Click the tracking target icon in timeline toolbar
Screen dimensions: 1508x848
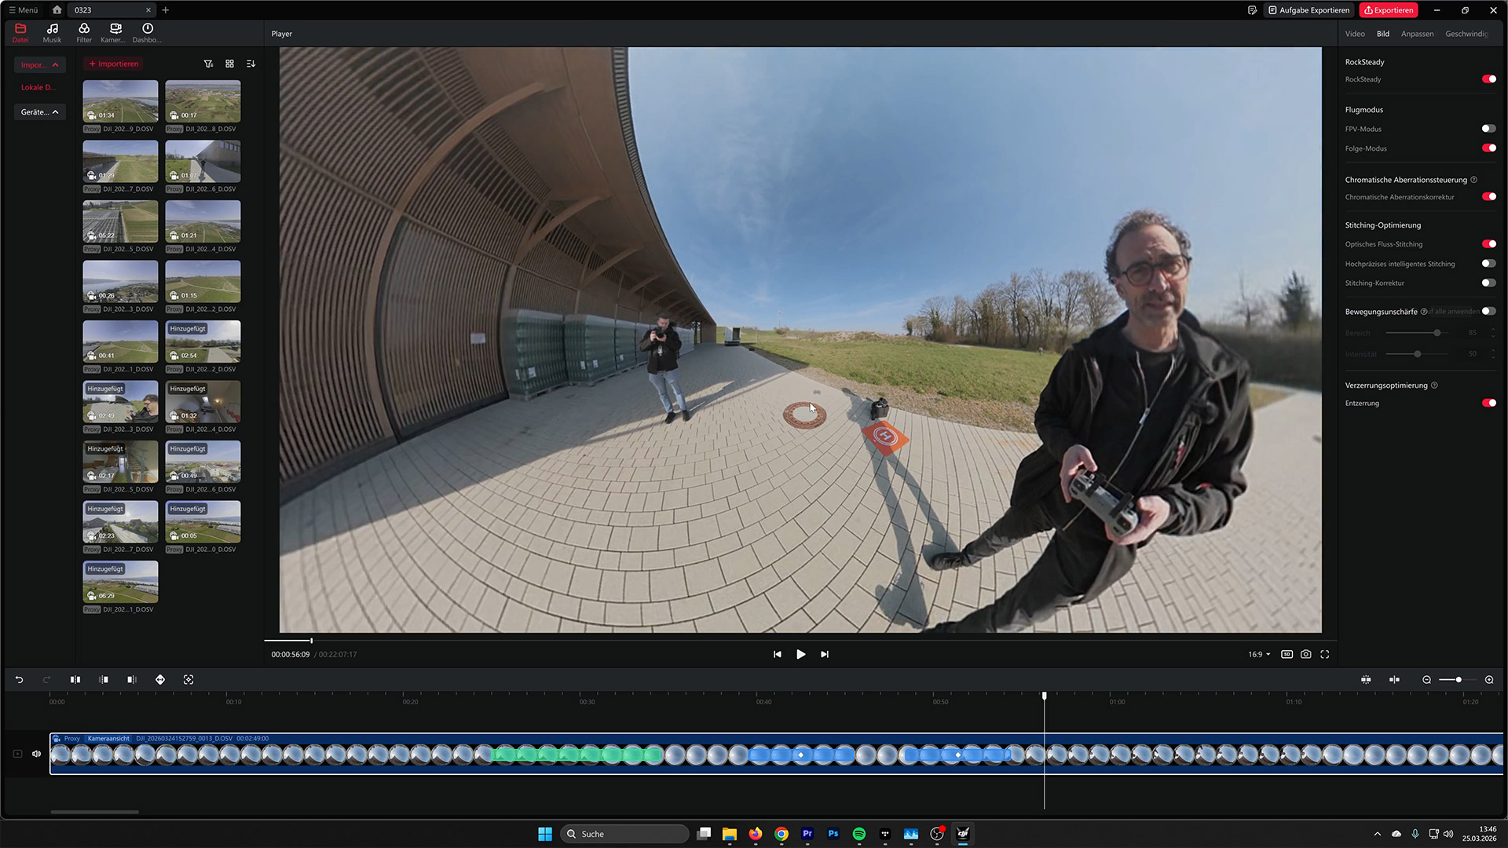click(188, 680)
